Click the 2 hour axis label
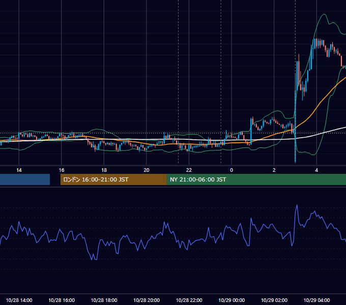346x305 pixels. coord(274,170)
